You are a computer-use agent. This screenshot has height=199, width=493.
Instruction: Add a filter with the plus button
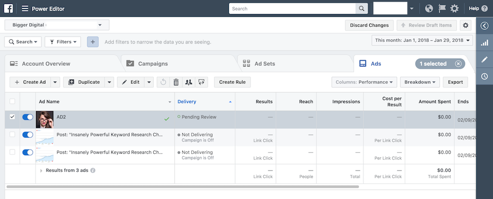point(93,42)
